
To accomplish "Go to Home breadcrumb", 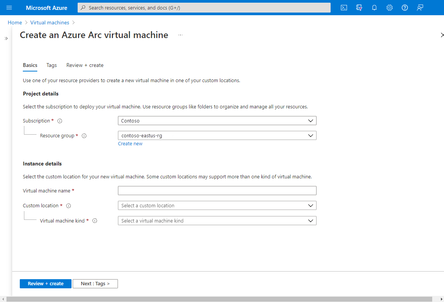I will (15, 23).
